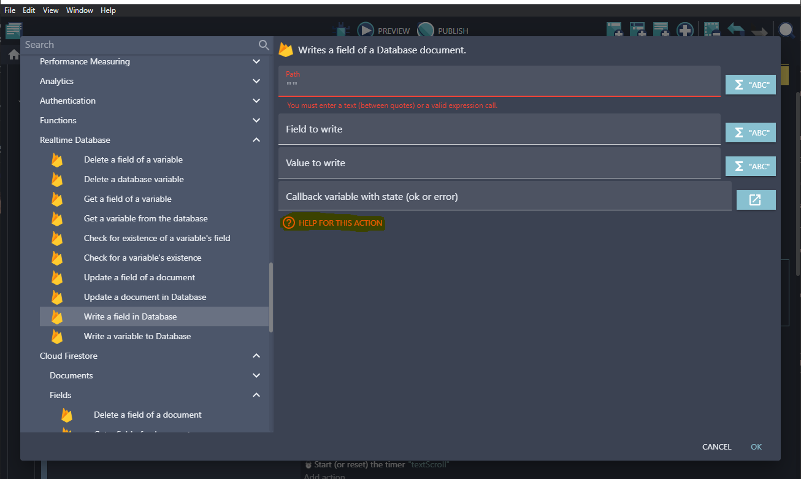Select 'Write a variable to Database' action
Screen dimensions: 801x479
[154, 337]
